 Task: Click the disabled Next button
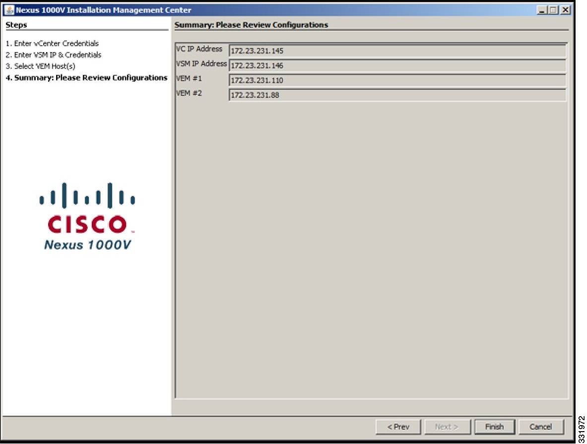click(447, 427)
